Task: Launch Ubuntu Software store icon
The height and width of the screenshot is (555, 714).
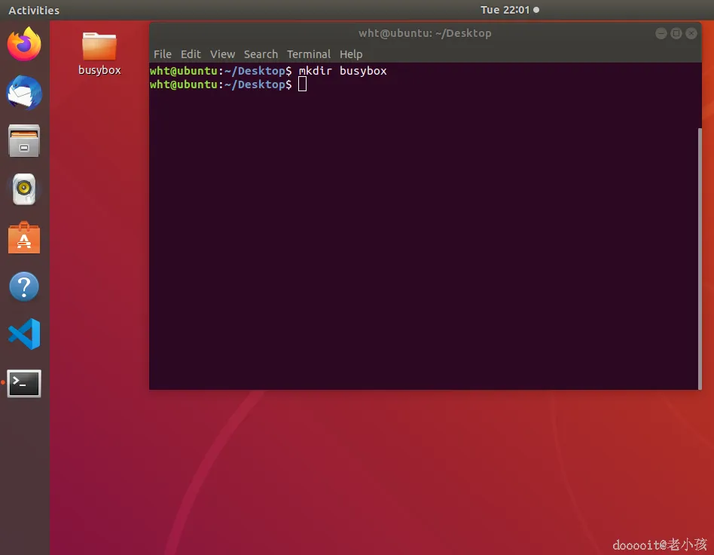Action: (x=24, y=238)
